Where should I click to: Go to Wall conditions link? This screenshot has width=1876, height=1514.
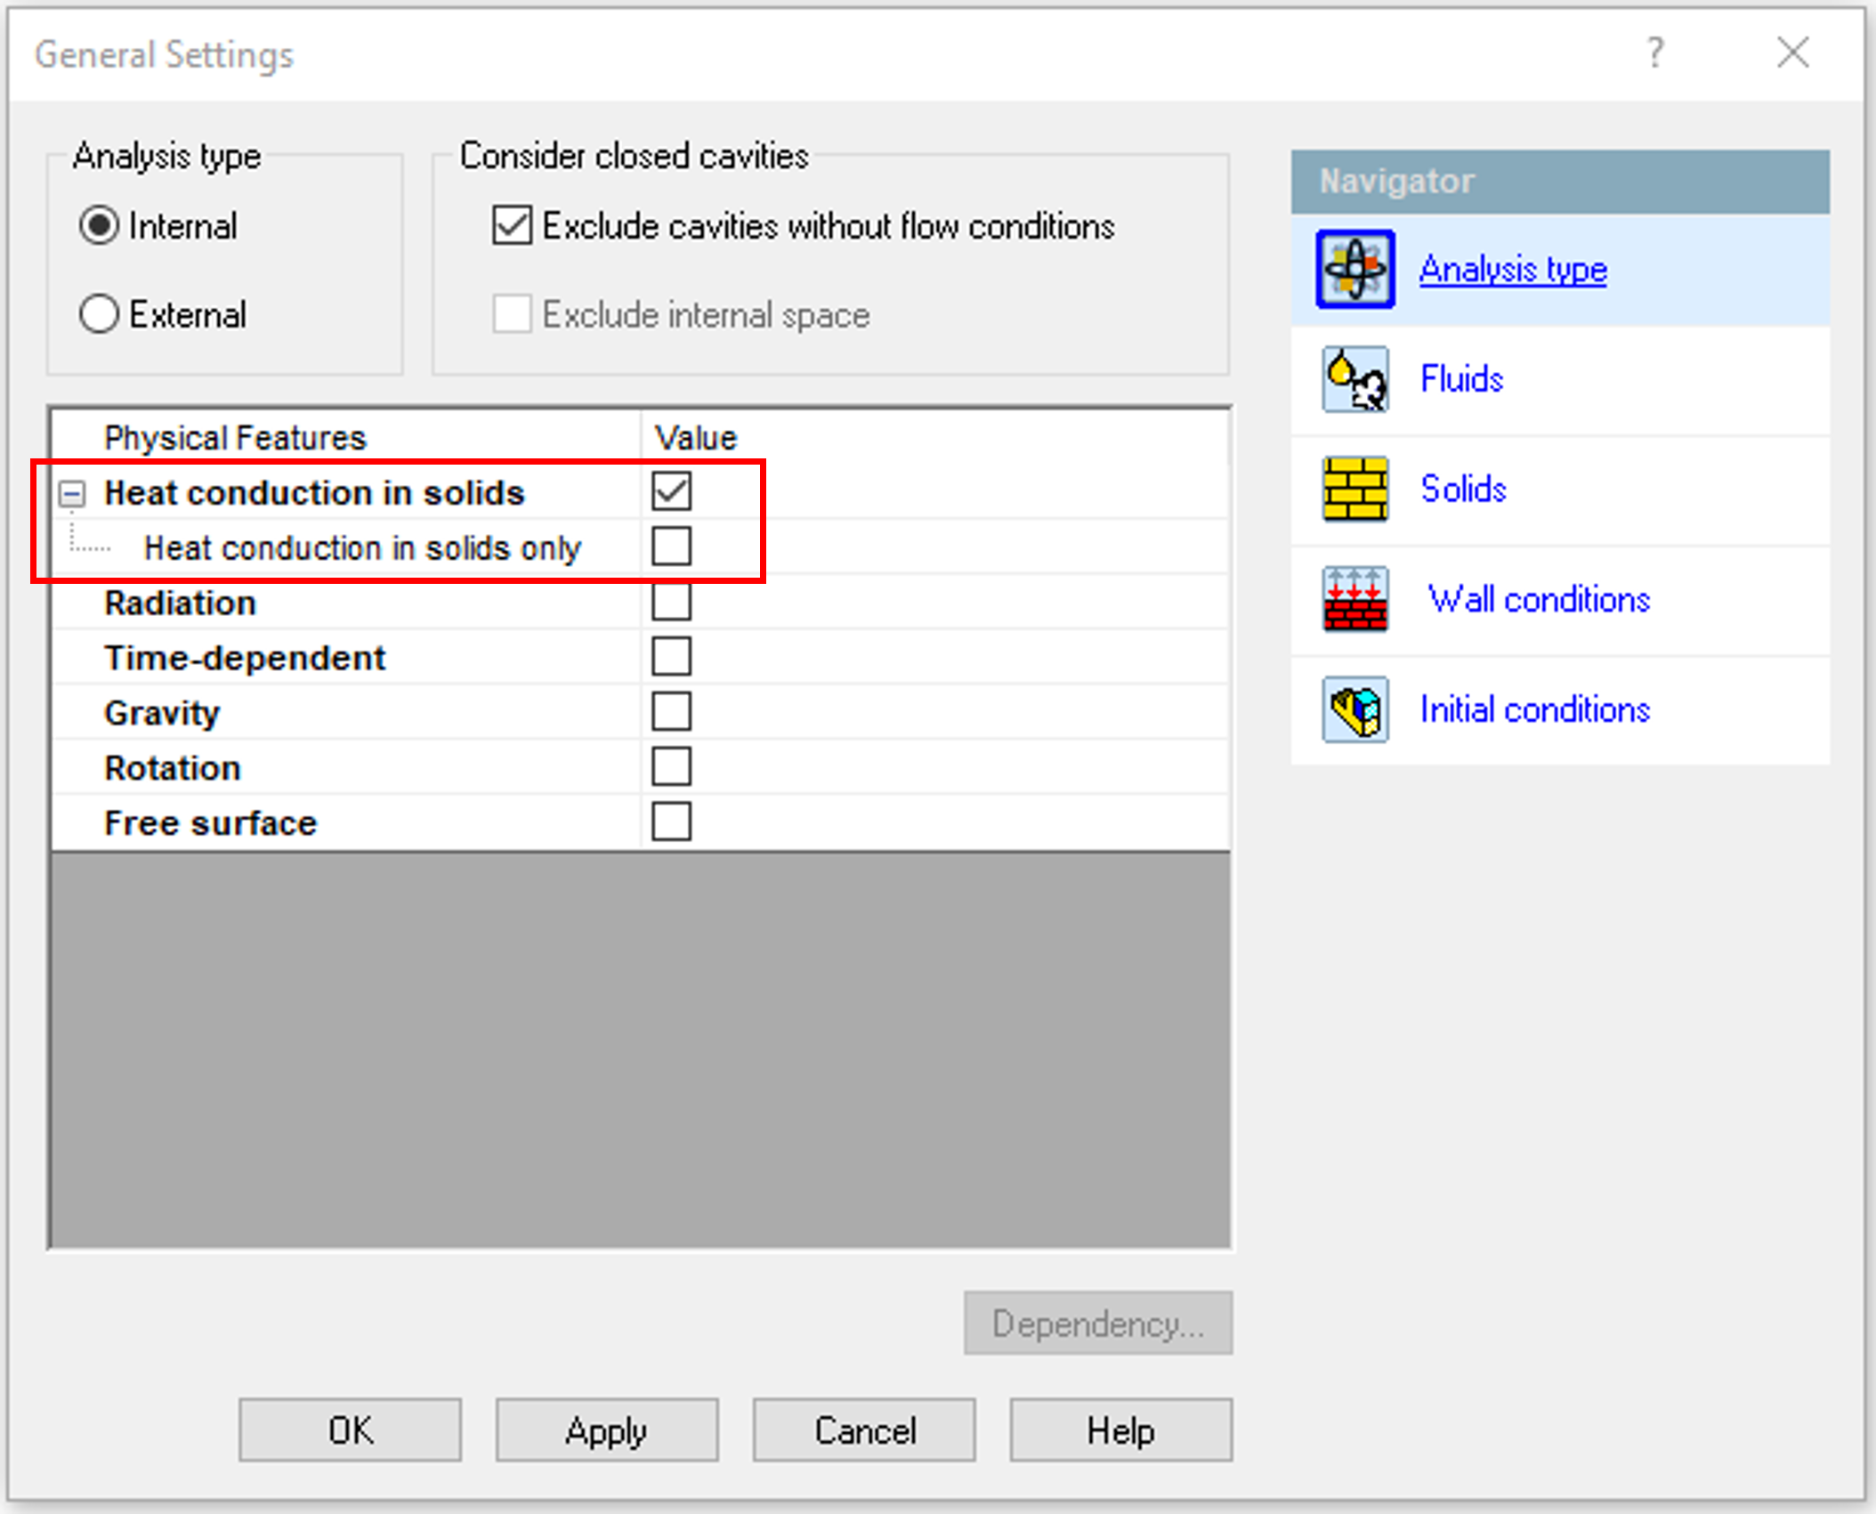pyautogui.click(x=1539, y=599)
